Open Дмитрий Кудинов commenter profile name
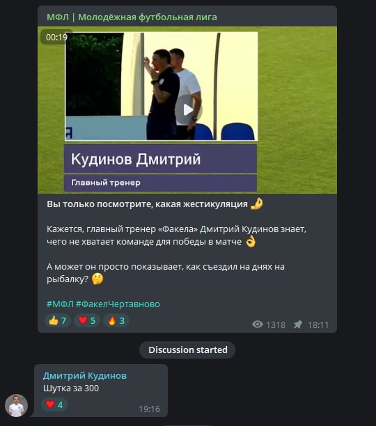 pyautogui.click(x=85, y=375)
